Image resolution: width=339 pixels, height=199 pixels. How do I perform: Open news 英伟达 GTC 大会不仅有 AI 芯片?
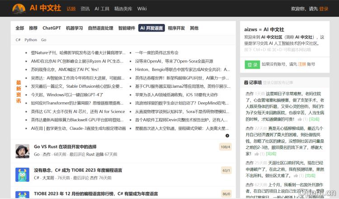pyautogui.click(x=78, y=112)
